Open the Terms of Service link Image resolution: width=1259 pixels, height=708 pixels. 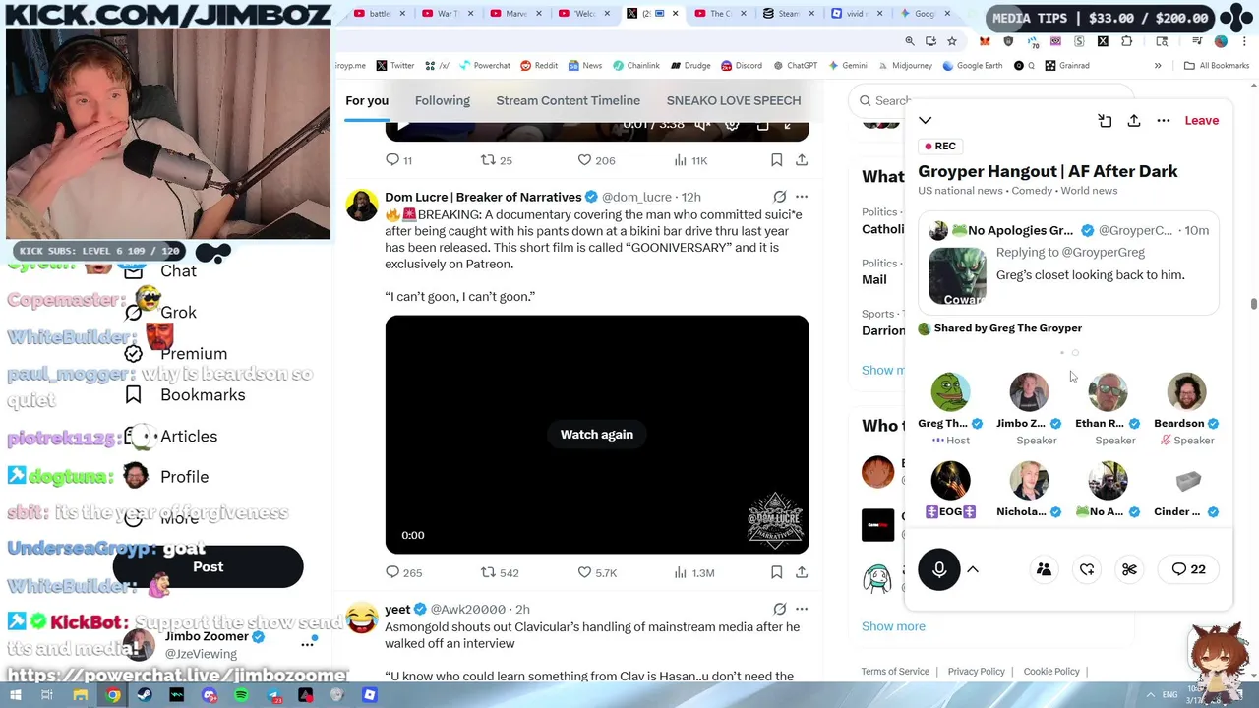[895, 672]
